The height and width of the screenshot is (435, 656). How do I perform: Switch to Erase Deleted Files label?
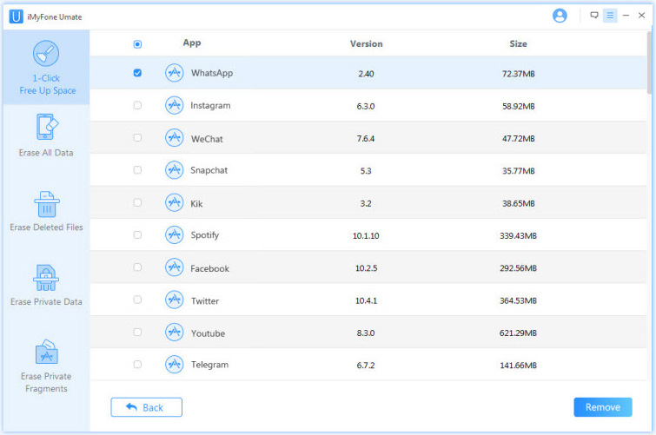[46, 227]
